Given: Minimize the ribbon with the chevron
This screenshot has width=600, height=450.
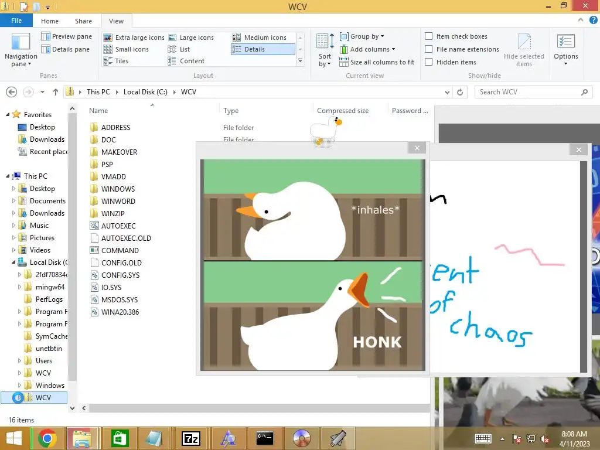Looking at the screenshot, I should [581, 21].
